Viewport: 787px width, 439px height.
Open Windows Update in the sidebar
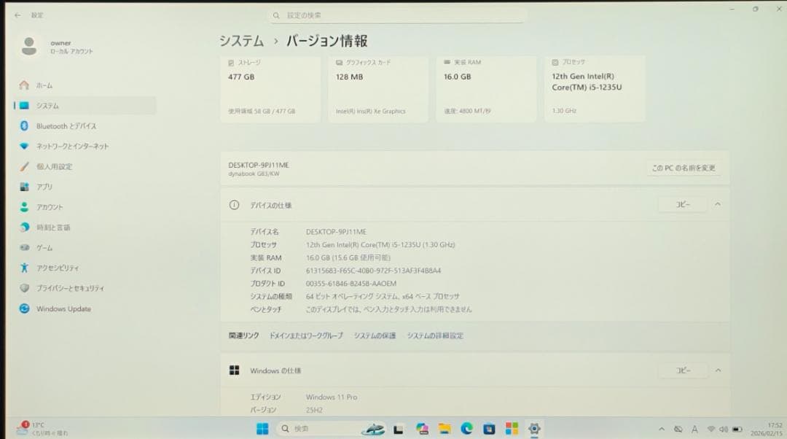tap(85, 309)
